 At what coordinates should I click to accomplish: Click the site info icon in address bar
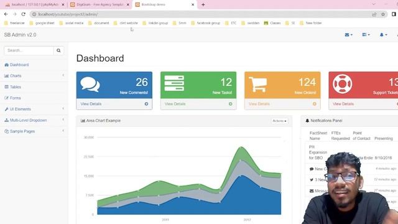click(34, 14)
